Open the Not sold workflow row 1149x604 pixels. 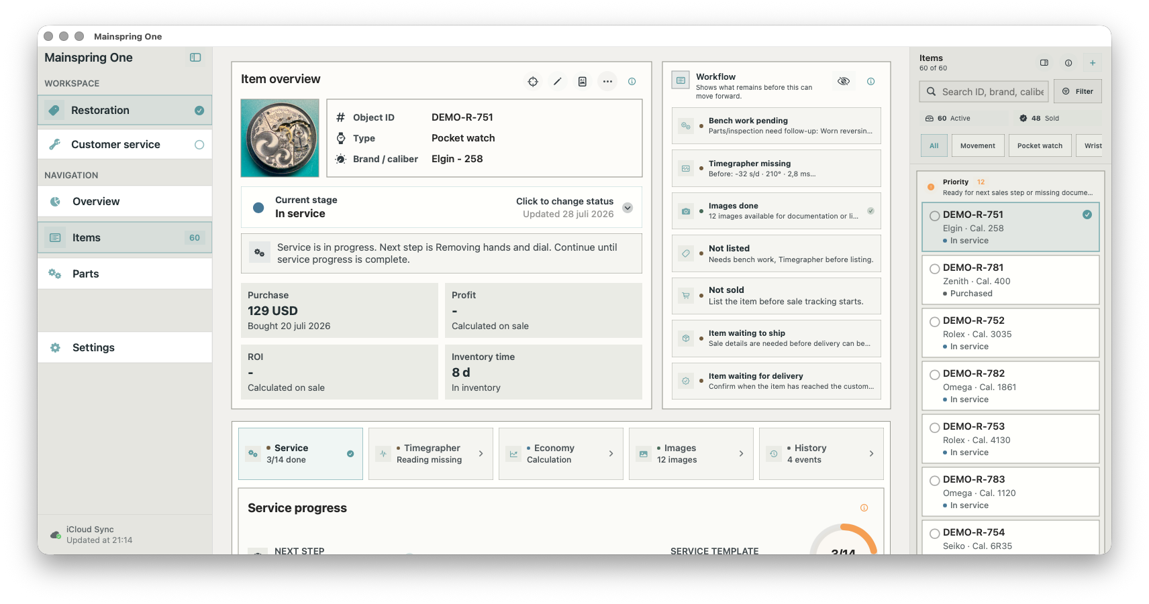point(777,296)
